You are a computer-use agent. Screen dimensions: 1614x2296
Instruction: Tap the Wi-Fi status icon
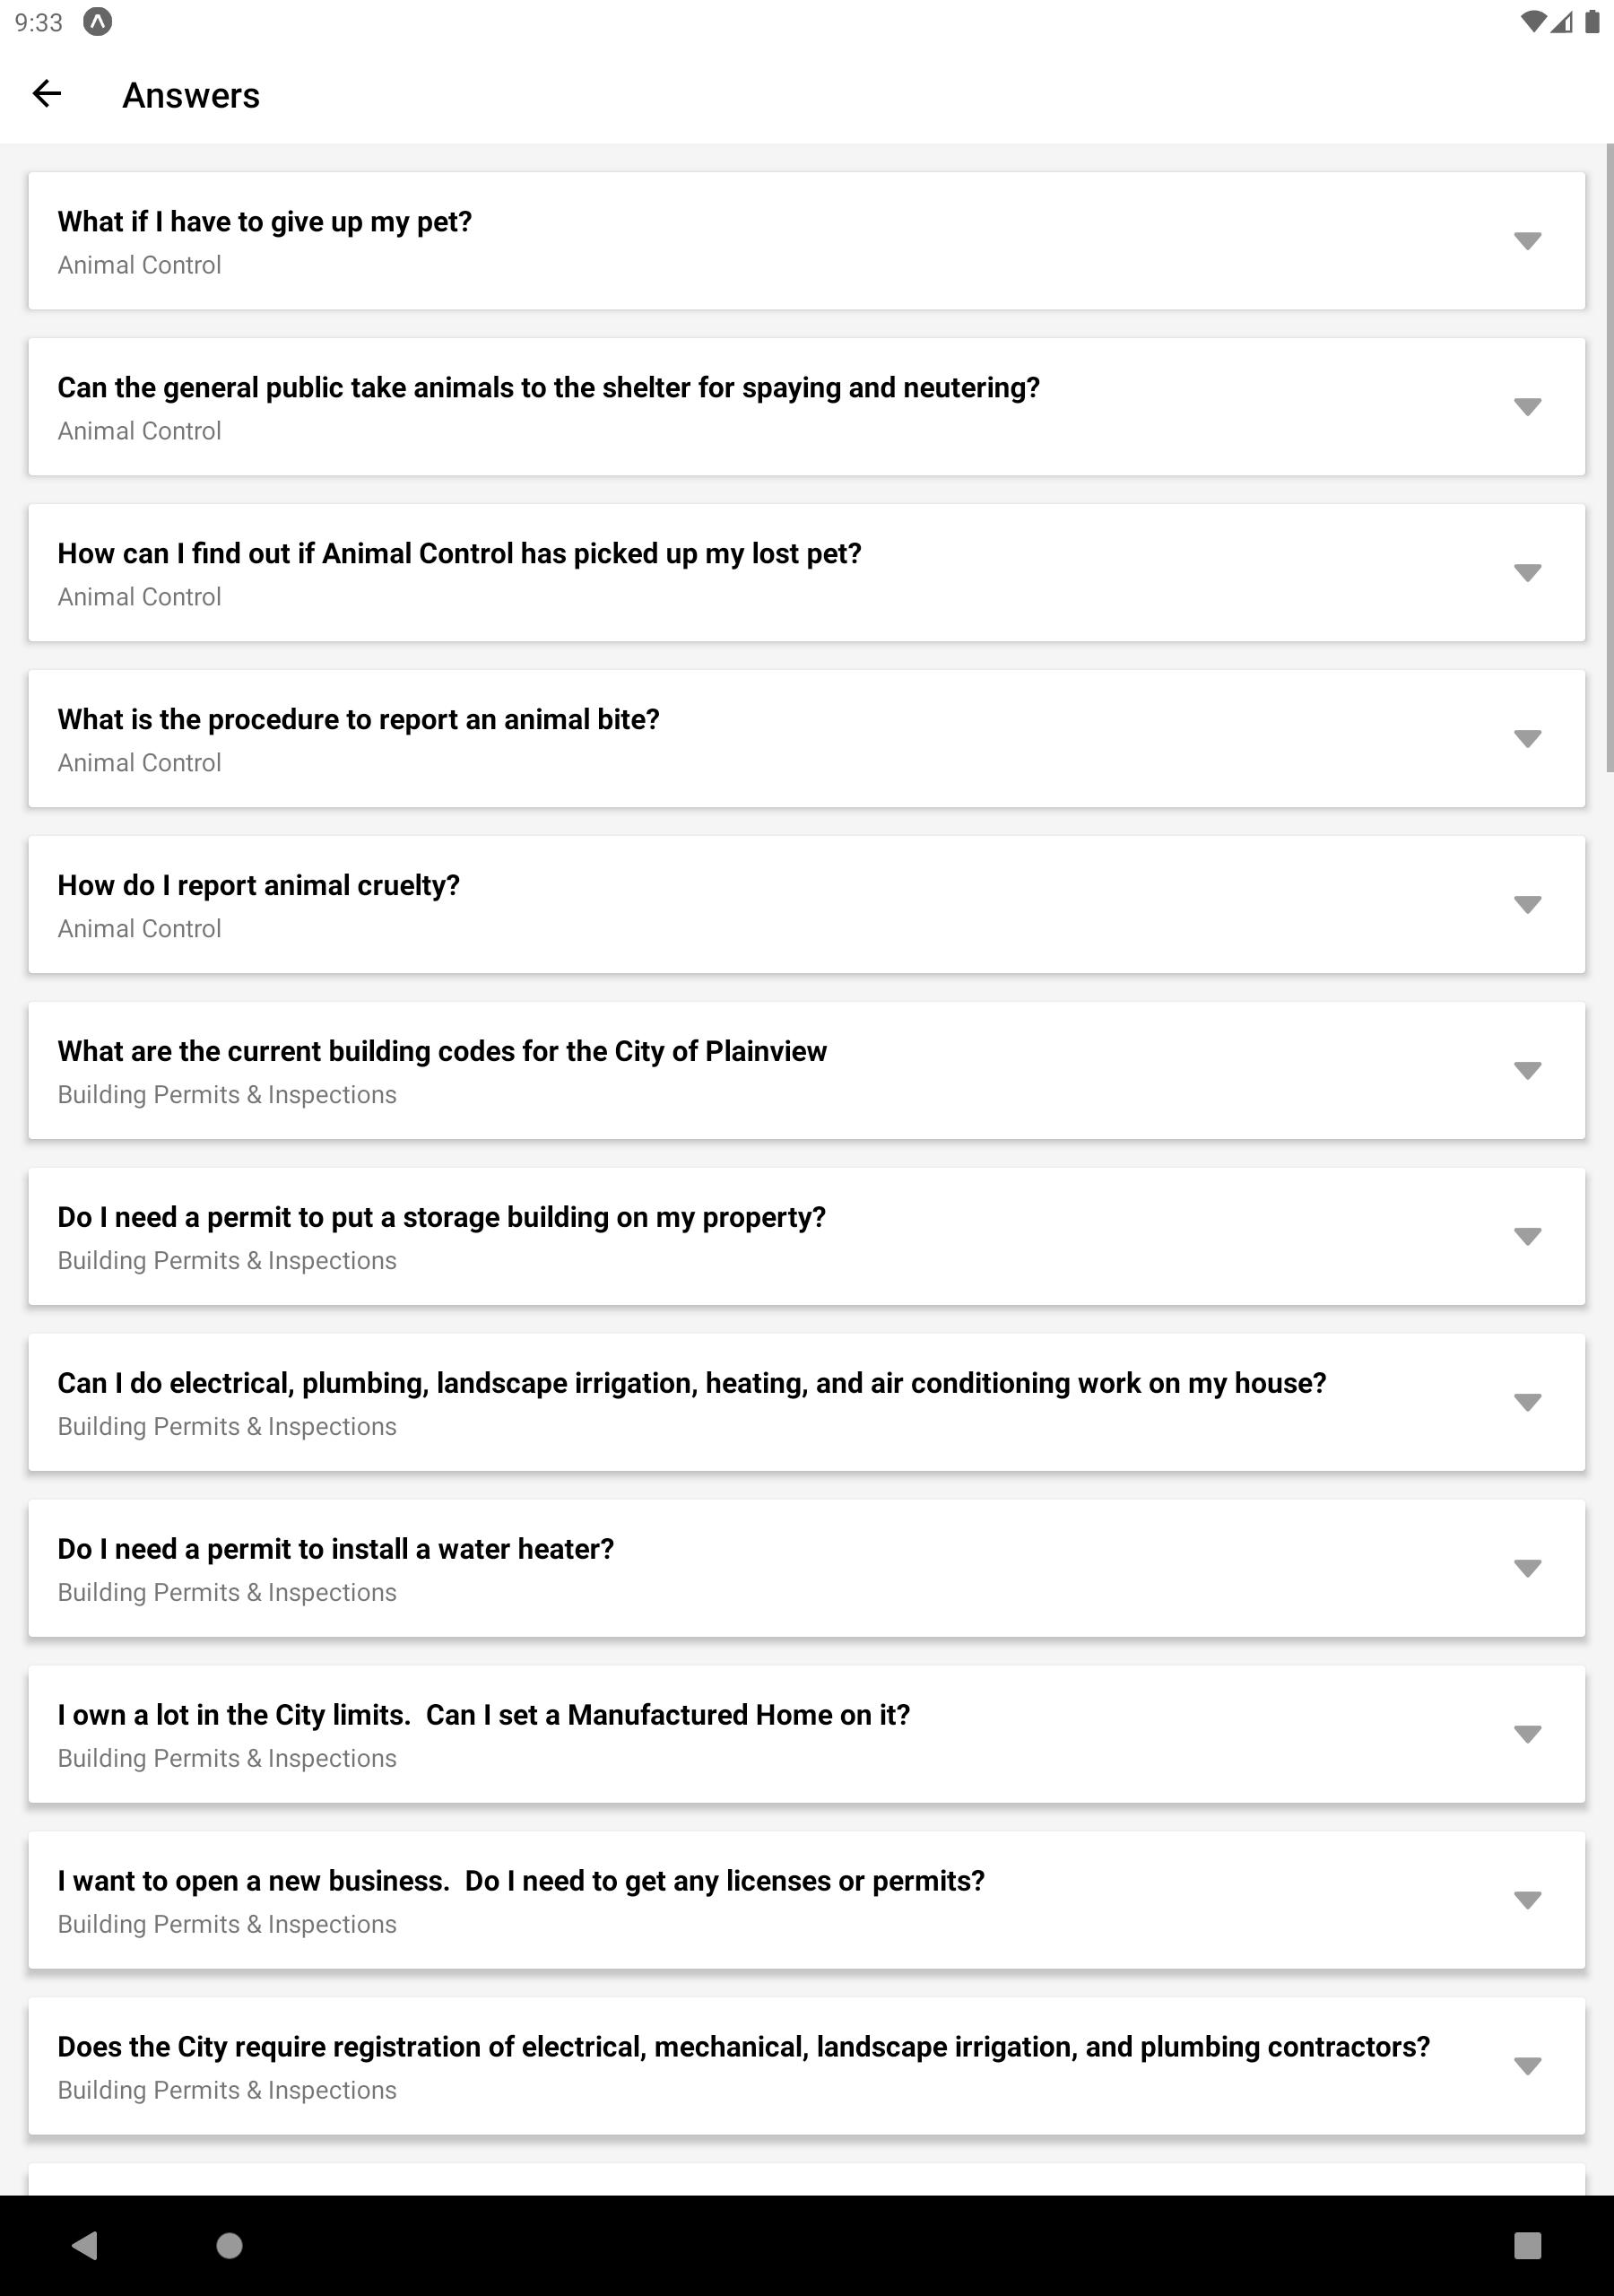coord(1531,22)
